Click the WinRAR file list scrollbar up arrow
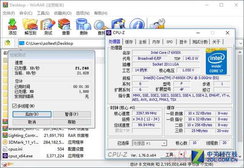 [x=240, y=53]
